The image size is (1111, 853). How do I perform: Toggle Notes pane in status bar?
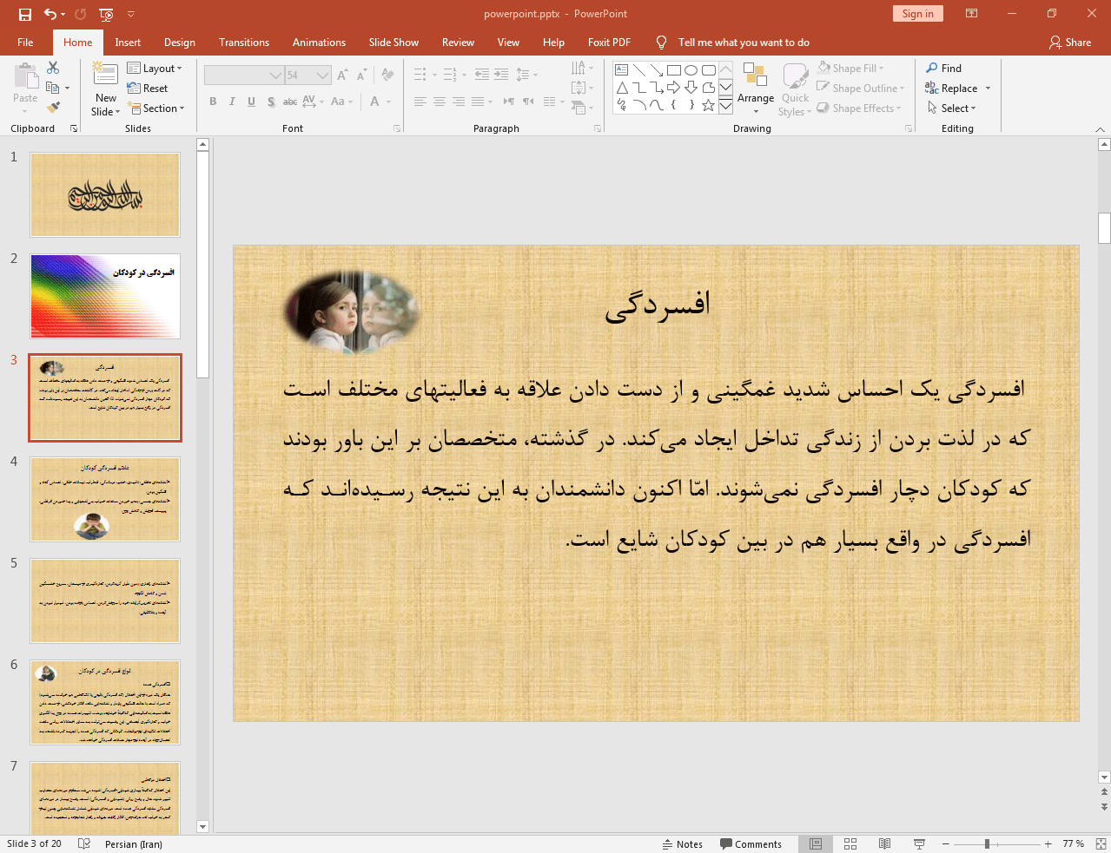click(683, 843)
